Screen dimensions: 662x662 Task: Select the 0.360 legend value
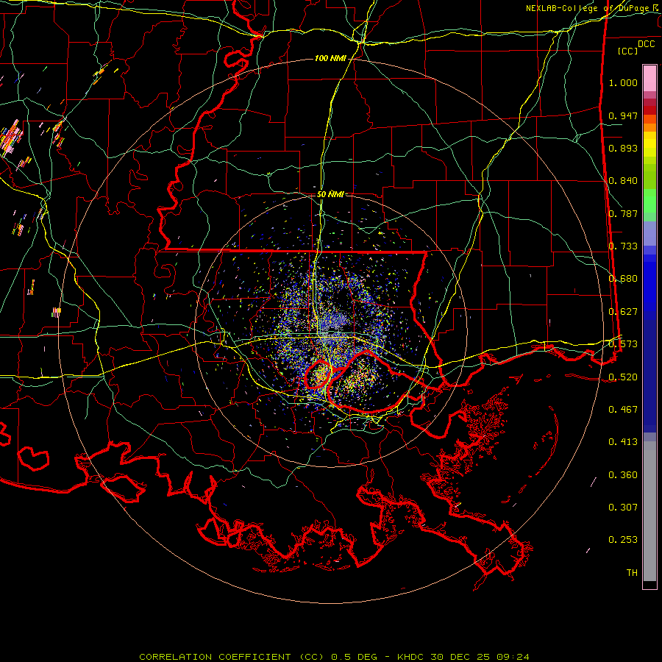coord(623,475)
